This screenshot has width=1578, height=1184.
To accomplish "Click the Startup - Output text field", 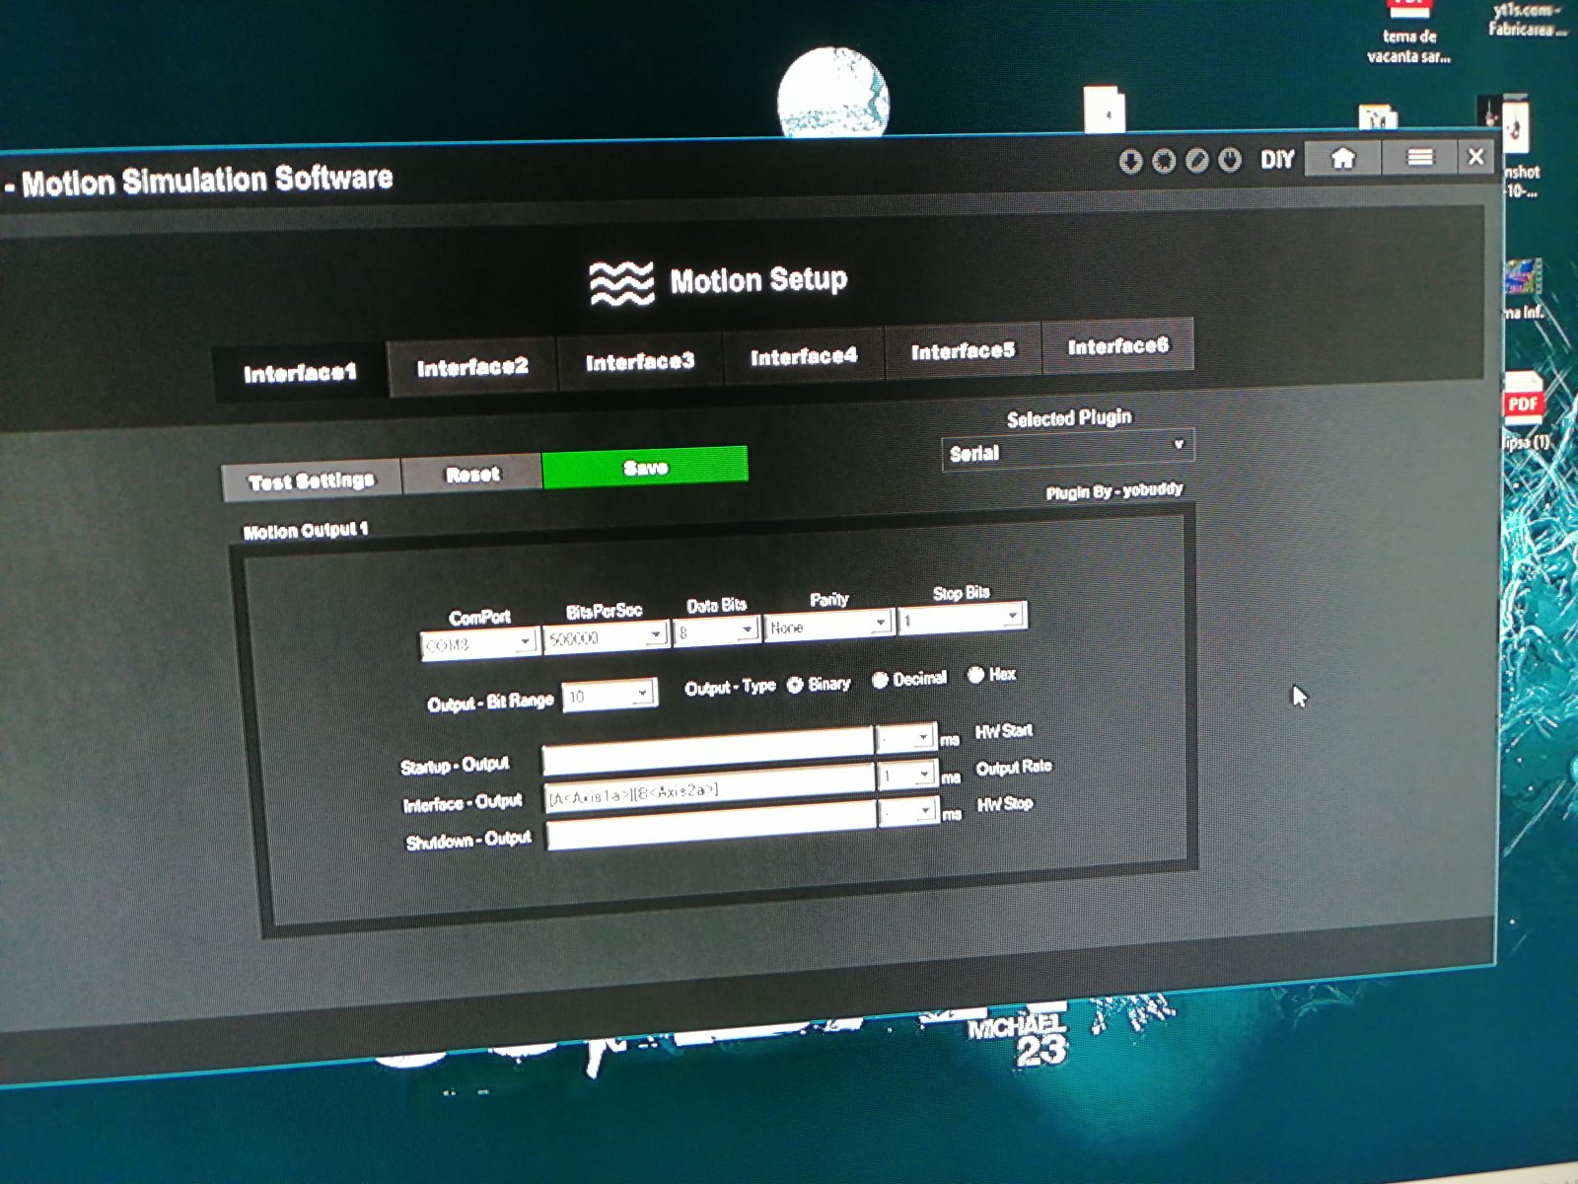I will coord(708,751).
